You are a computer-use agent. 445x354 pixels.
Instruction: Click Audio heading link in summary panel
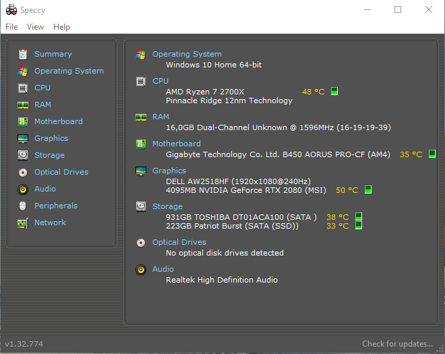point(163,269)
